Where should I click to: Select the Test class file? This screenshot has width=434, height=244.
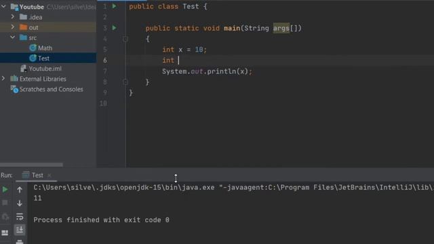coord(43,58)
